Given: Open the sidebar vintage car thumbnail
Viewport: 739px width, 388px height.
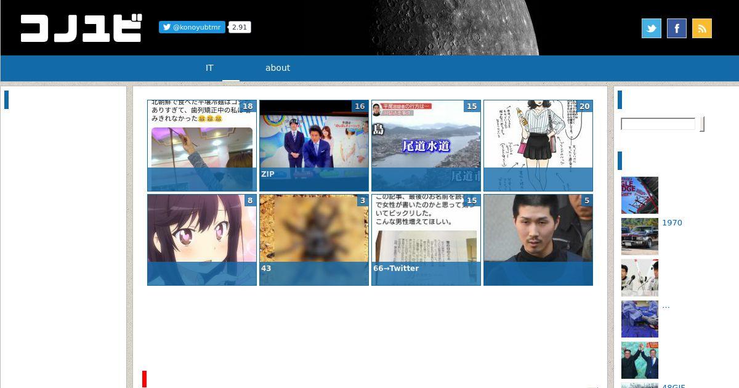Looking at the screenshot, I should 640,236.
